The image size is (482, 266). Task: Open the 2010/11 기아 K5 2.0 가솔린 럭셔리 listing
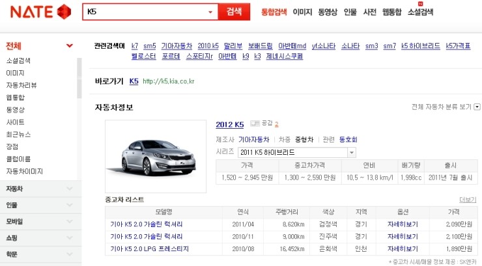point(147,237)
